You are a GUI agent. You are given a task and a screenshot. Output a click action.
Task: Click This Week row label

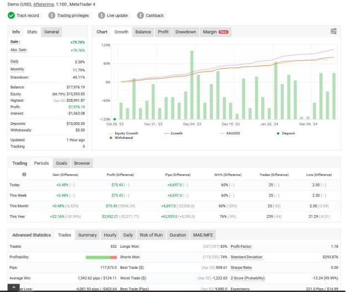[18, 195]
